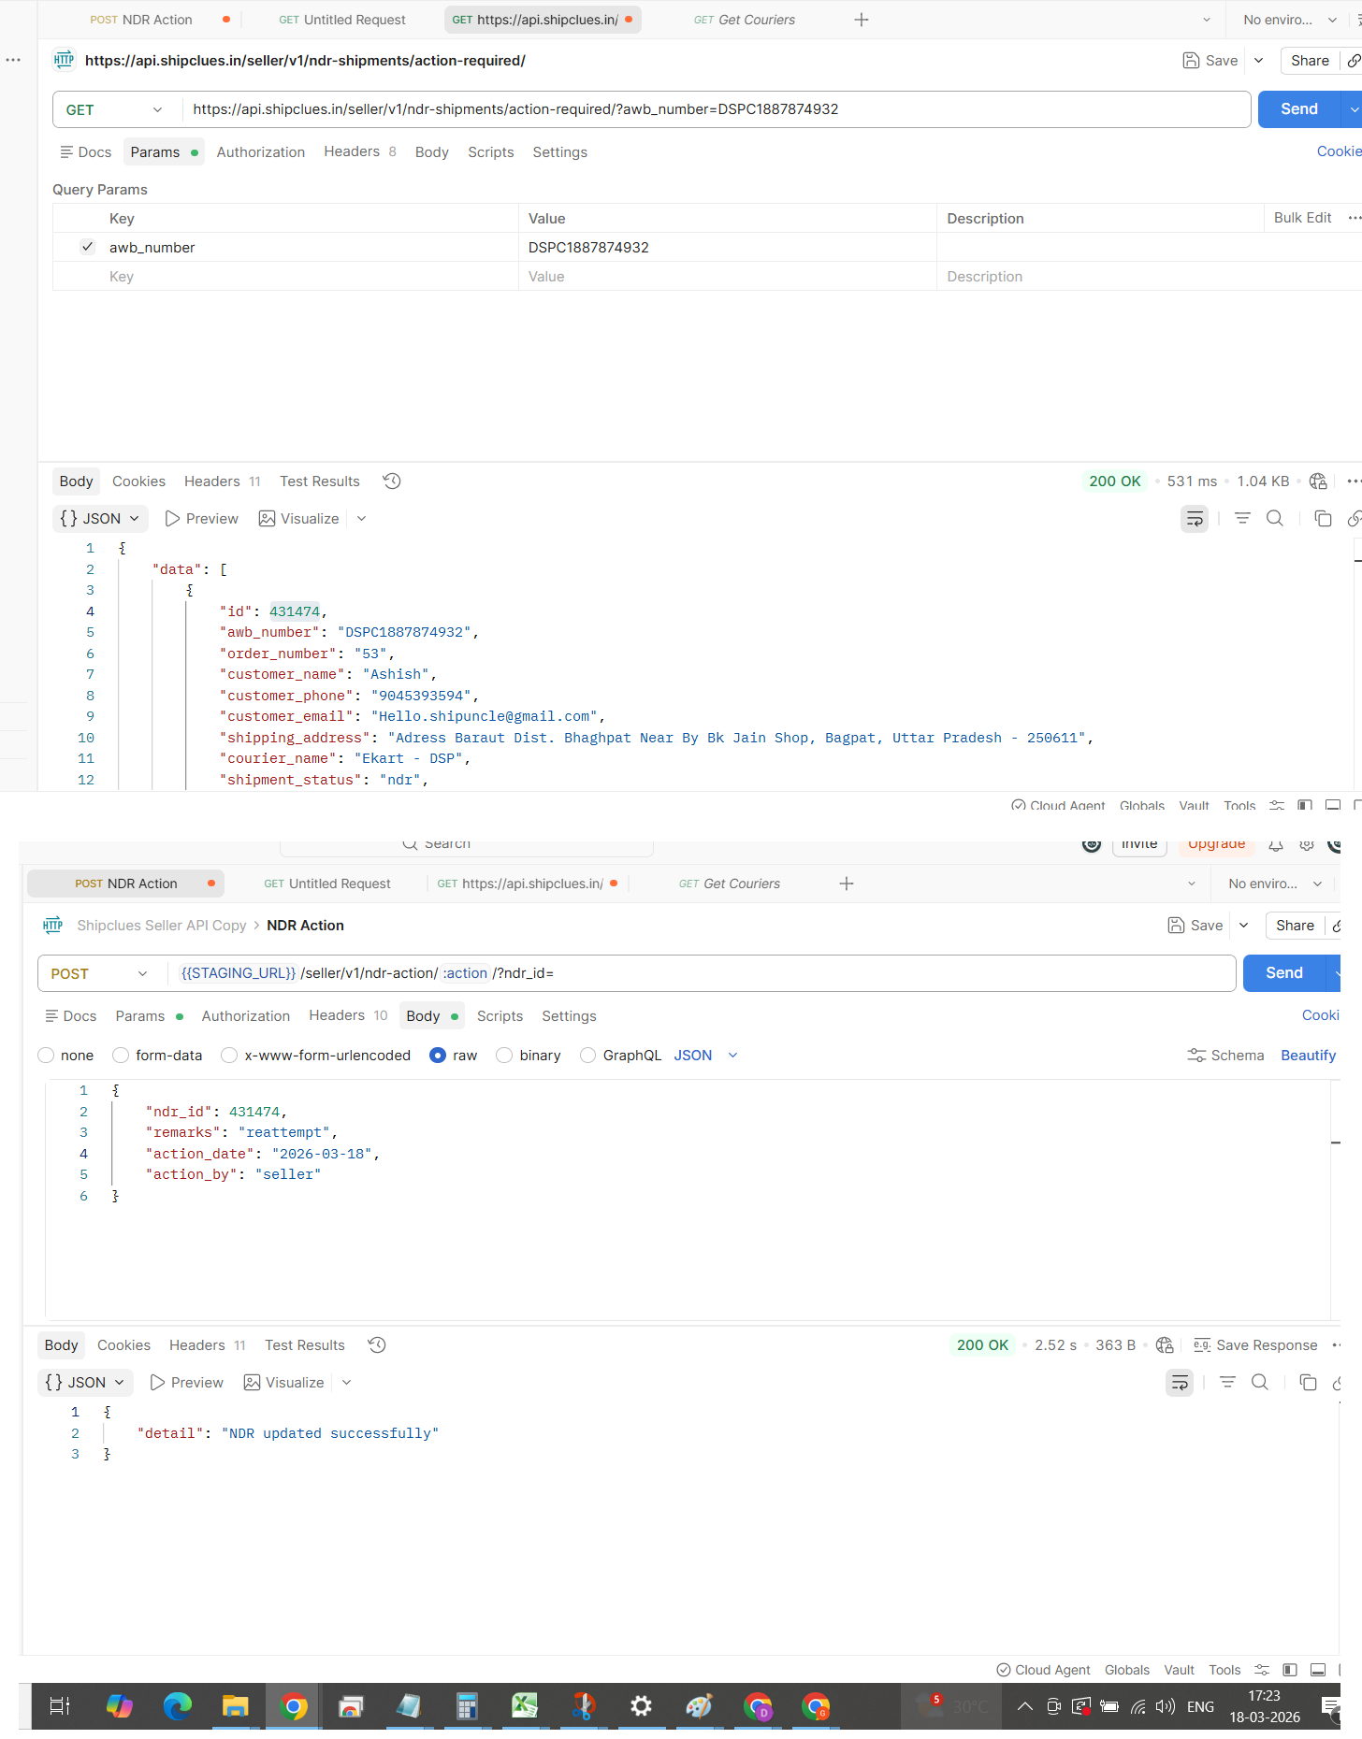Open Postman settings gear in lower header
The image size is (1362, 1739).
click(1307, 845)
